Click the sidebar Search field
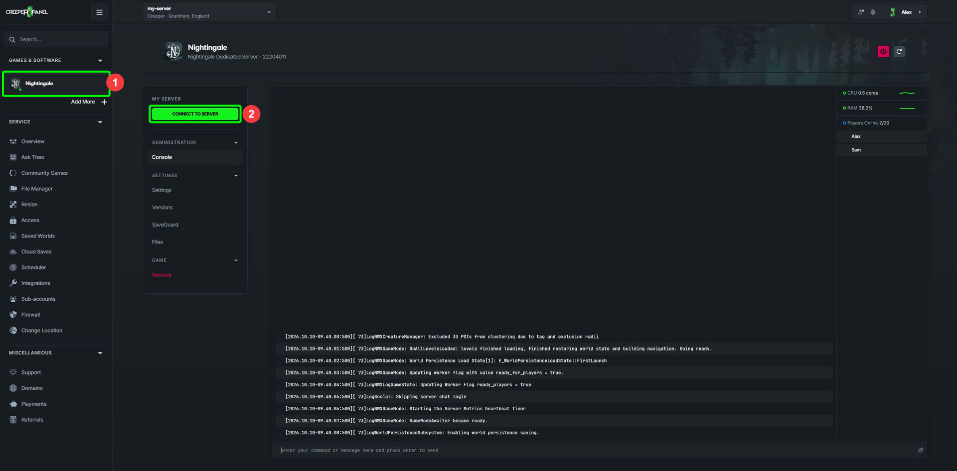Screen dimensions: 957x471 [x=56, y=39]
